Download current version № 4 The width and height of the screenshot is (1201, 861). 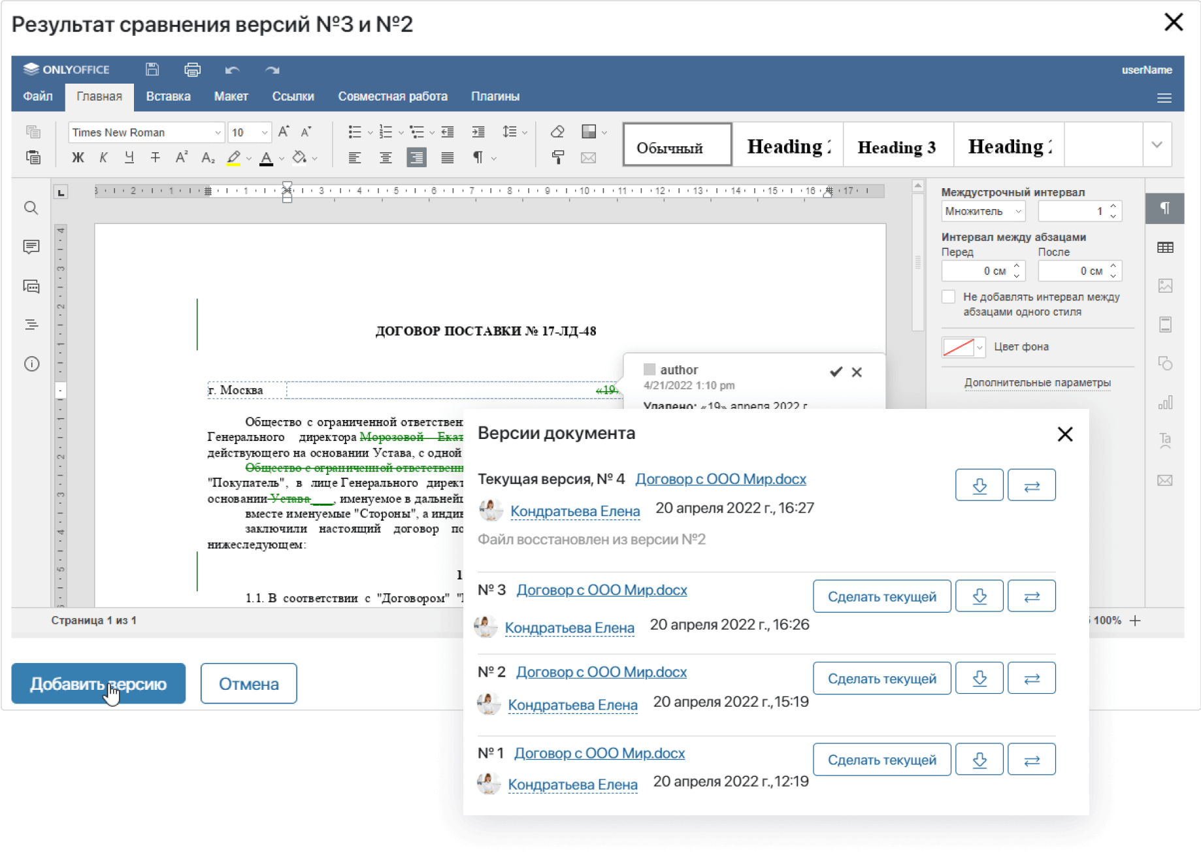[x=979, y=485]
